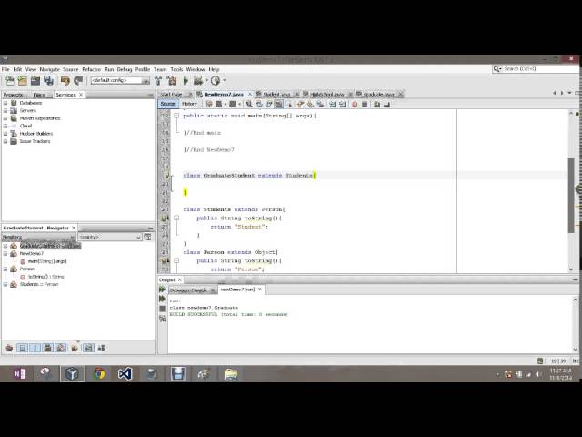Open the Refactor menu
This screenshot has width=582, height=437.
[x=91, y=69]
